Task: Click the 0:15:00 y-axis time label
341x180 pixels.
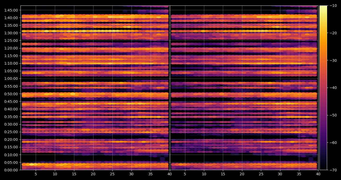Action: click(x=11, y=147)
